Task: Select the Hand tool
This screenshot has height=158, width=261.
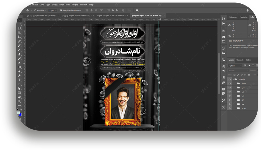Action: tap(19, 97)
